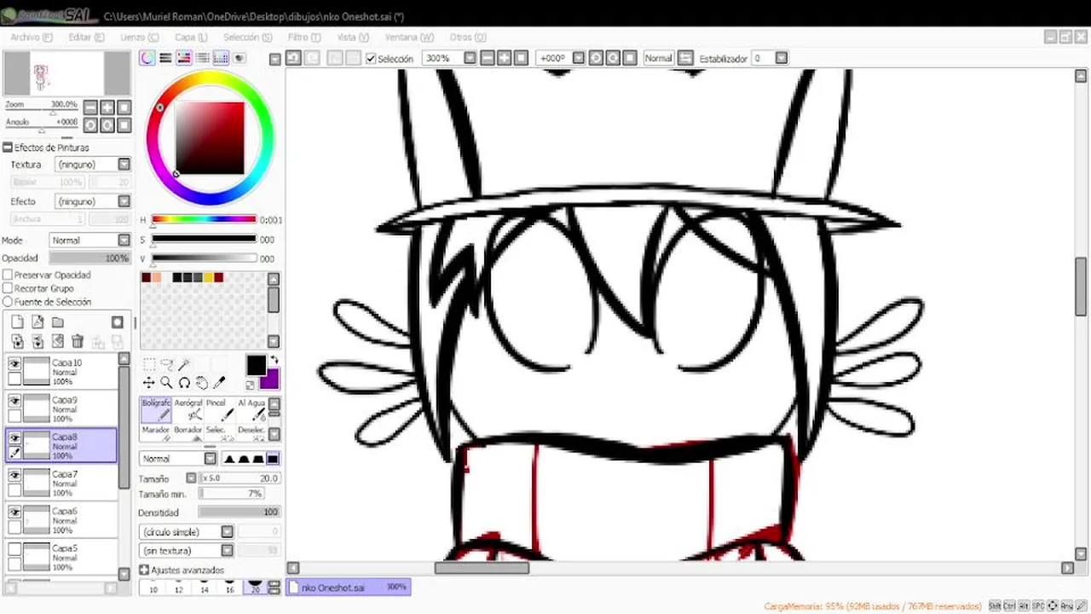Image resolution: width=1091 pixels, height=614 pixels.
Task: Swap foreground and background colors
Action: pos(274,360)
